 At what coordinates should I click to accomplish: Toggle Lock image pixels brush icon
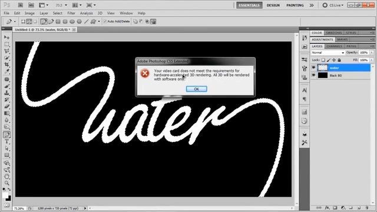(329, 60)
